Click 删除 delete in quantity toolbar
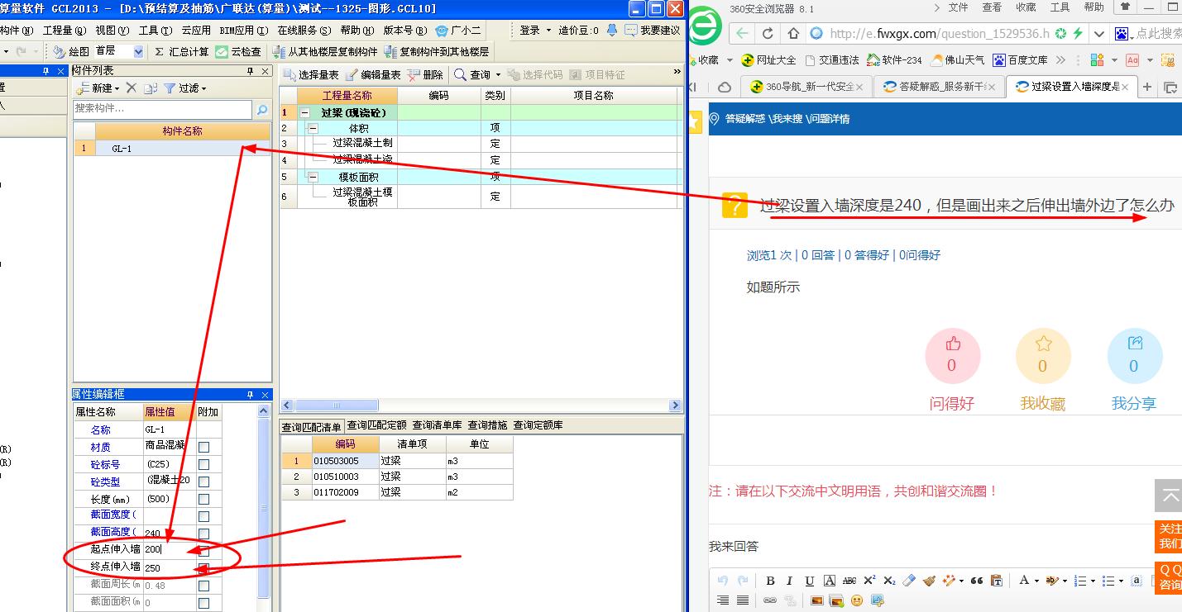Image resolution: width=1182 pixels, height=612 pixels. pyautogui.click(x=425, y=74)
